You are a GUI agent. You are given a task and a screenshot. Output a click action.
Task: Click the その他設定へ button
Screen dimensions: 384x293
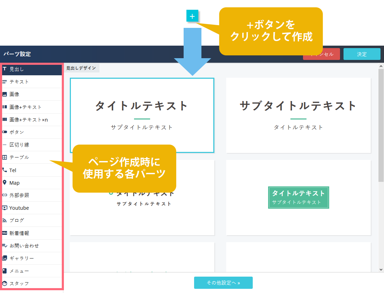click(x=223, y=283)
